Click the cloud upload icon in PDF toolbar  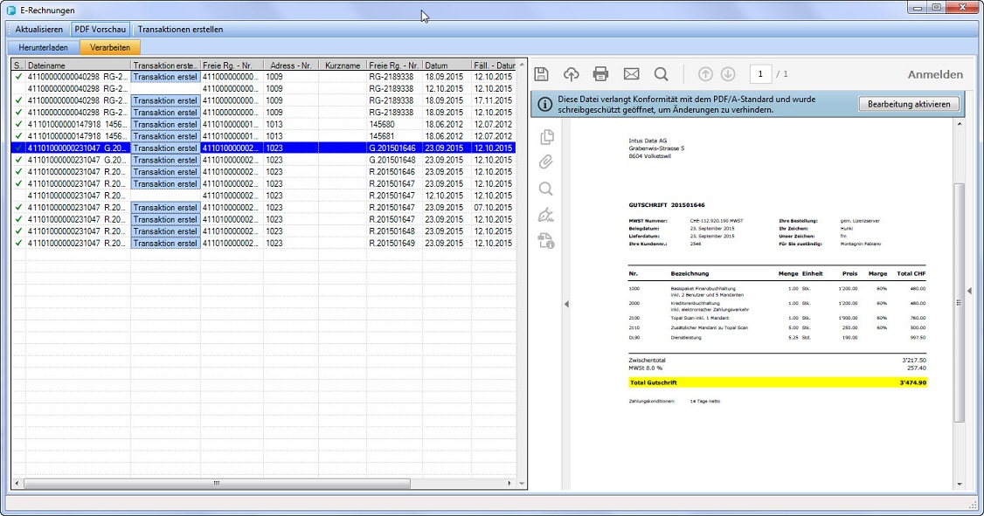pyautogui.click(x=571, y=74)
